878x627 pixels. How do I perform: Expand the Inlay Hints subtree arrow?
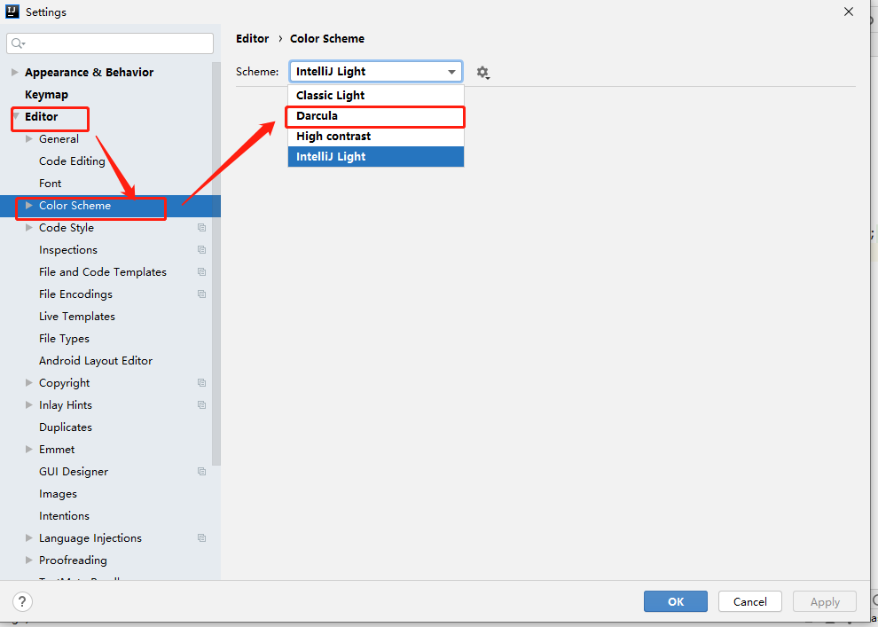coord(29,404)
